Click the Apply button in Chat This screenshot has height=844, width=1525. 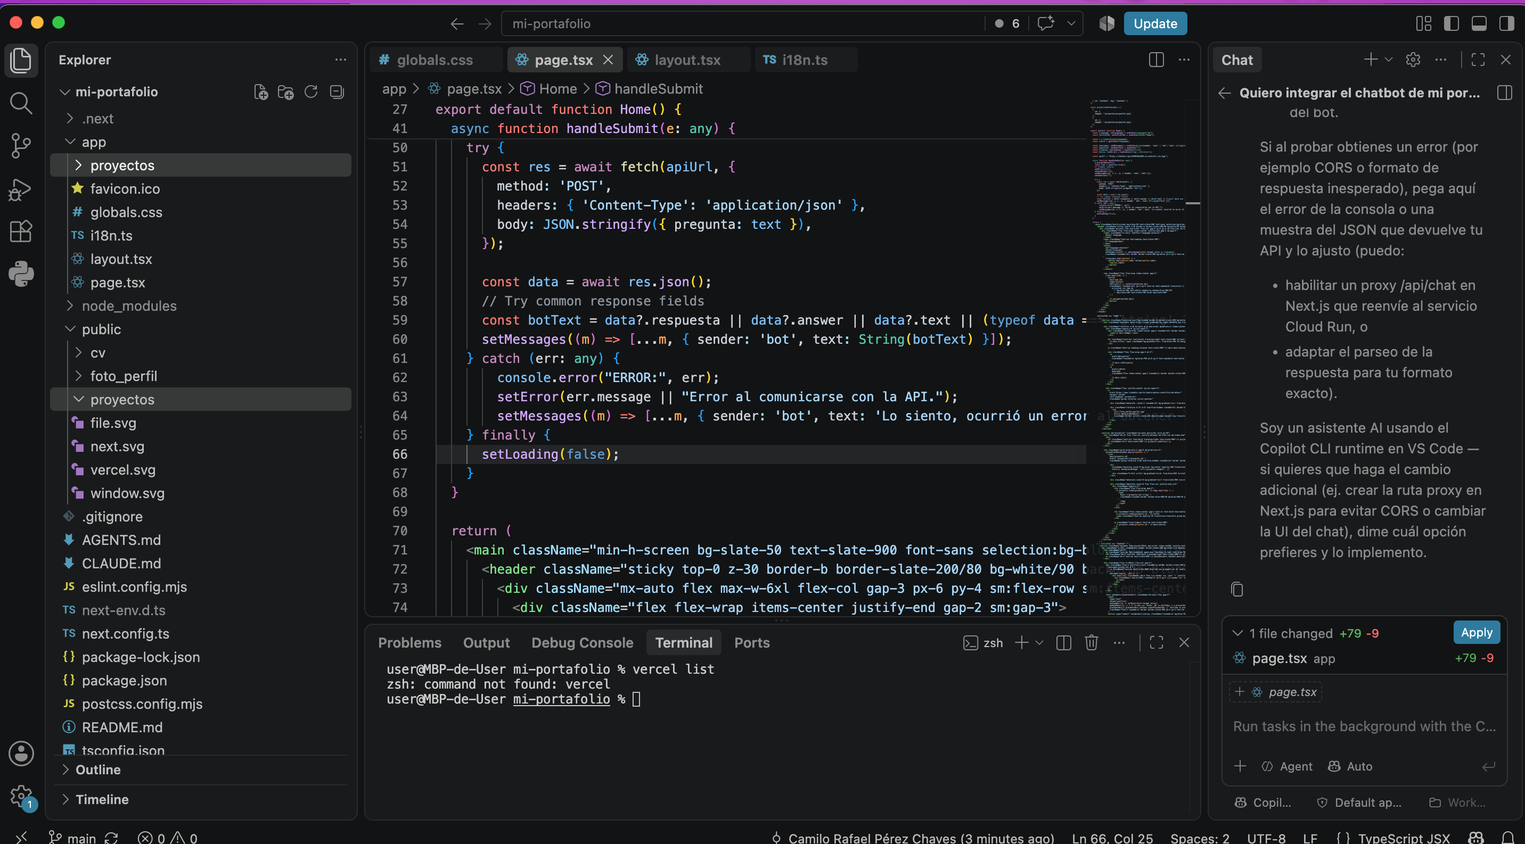pos(1477,632)
